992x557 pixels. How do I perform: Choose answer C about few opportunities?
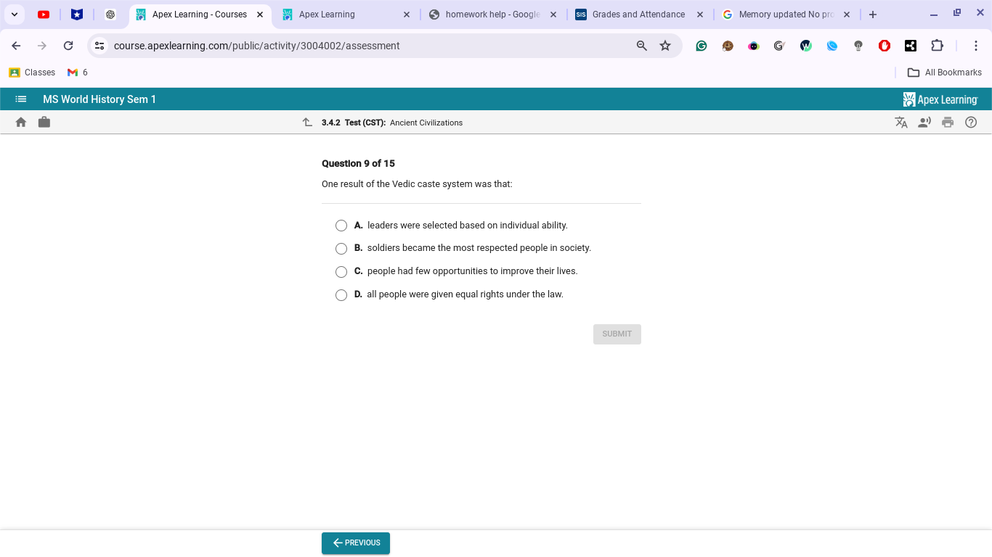point(341,272)
